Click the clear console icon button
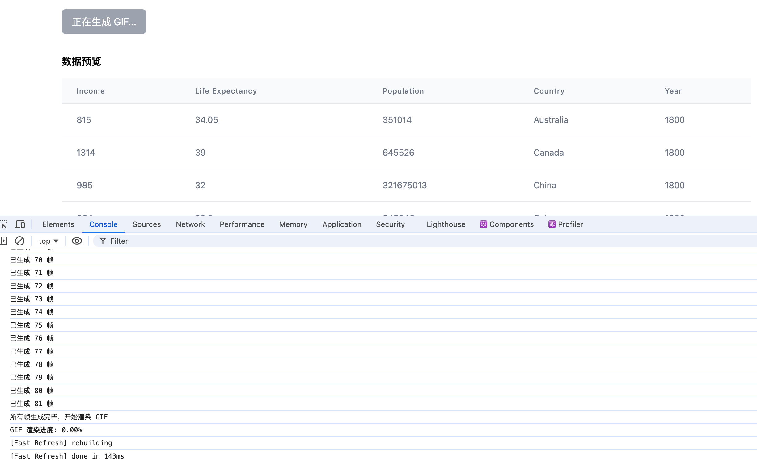Viewport: 757px width, 465px height. [20, 241]
